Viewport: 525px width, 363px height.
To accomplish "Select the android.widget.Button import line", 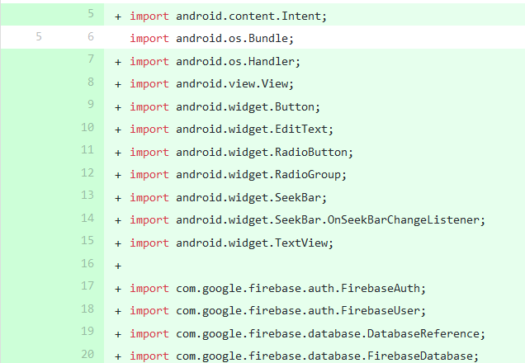I will pyautogui.click(x=225, y=106).
